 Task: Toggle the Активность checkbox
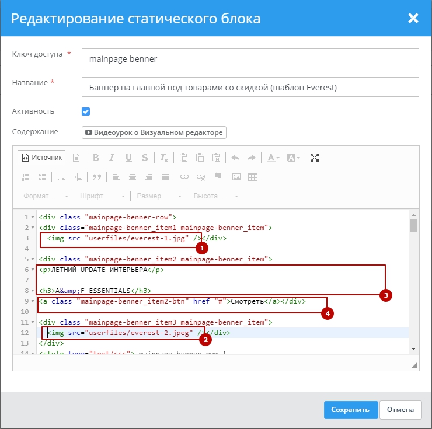tap(86, 111)
